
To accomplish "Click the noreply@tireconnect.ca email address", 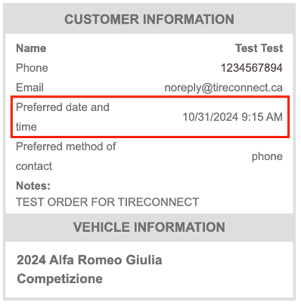I will (223, 88).
